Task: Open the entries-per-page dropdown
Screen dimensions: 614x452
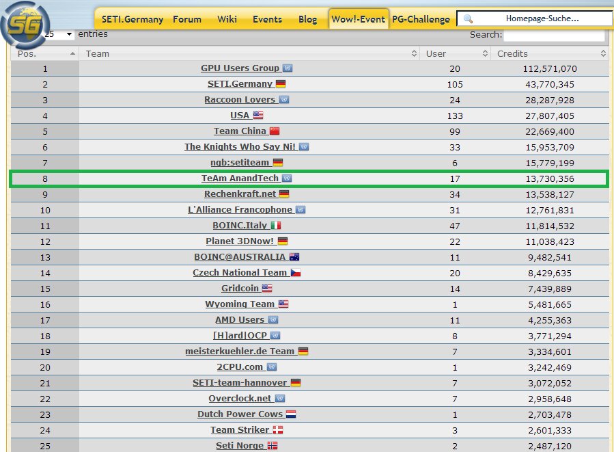Action: [59, 34]
